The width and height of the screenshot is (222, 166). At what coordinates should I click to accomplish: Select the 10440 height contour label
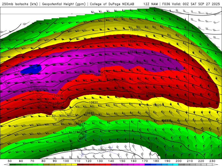point(98,75)
